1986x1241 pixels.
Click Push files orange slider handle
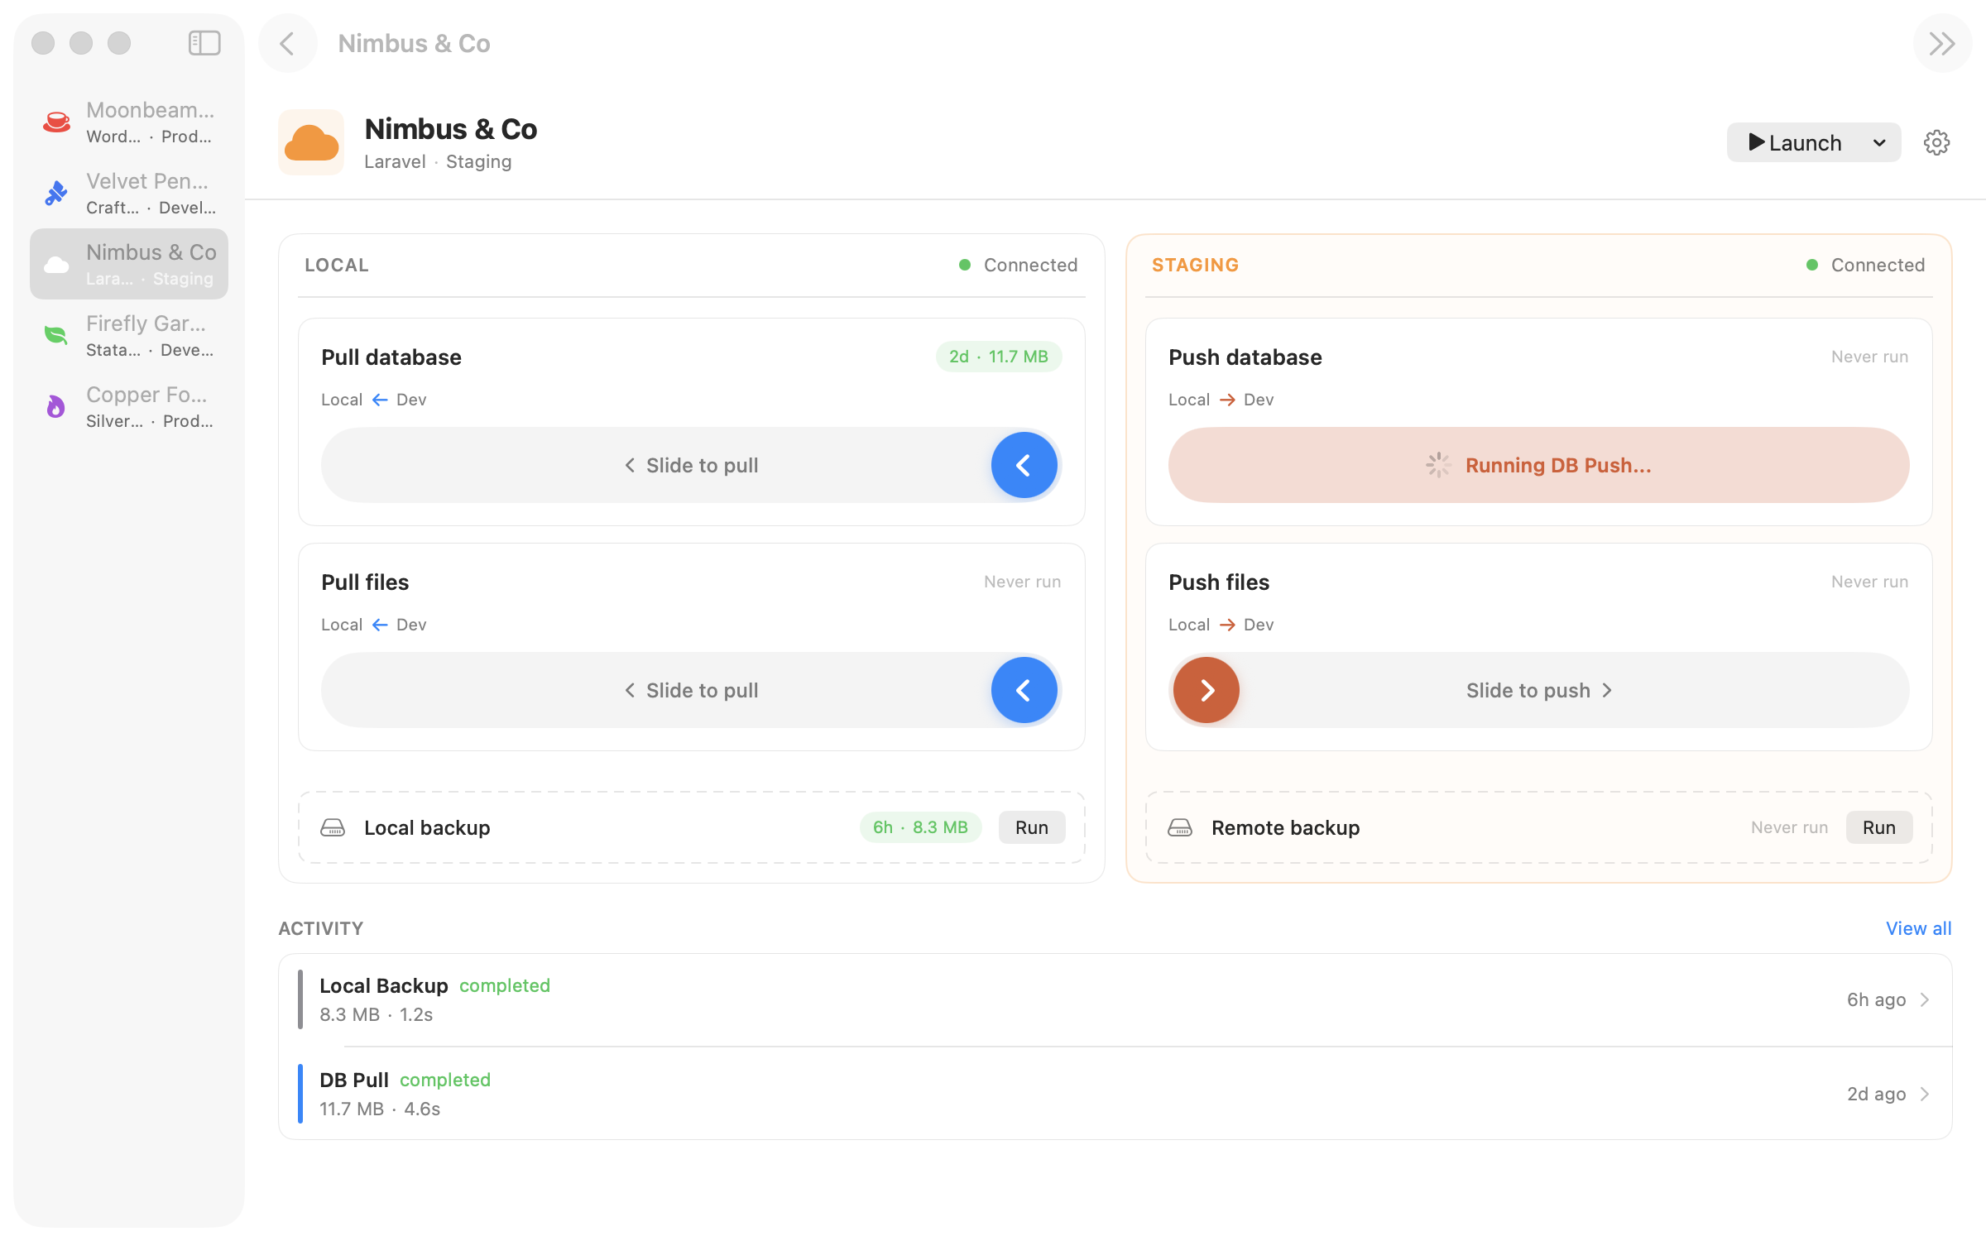pos(1206,690)
